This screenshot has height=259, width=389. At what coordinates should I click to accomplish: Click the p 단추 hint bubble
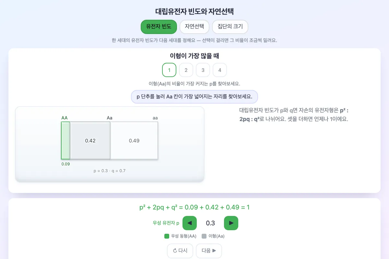194,97
